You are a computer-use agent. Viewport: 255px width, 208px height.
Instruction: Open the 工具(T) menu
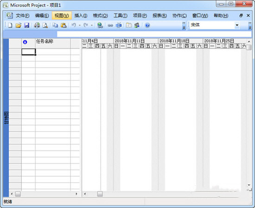(x=121, y=16)
